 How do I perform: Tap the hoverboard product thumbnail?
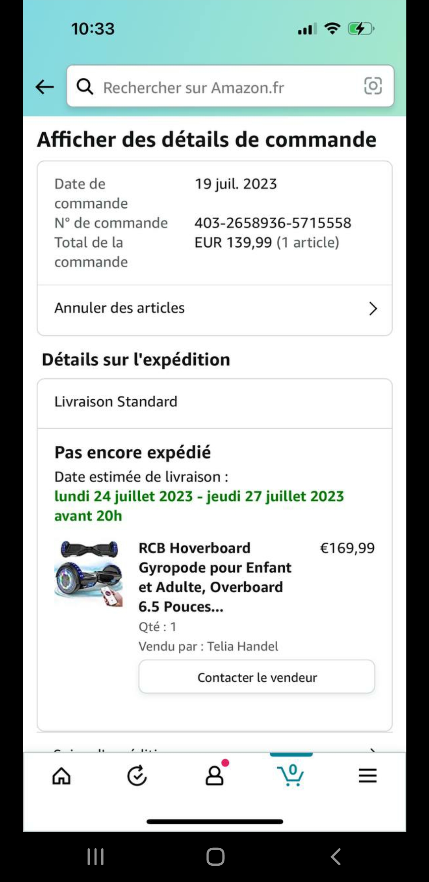89,573
